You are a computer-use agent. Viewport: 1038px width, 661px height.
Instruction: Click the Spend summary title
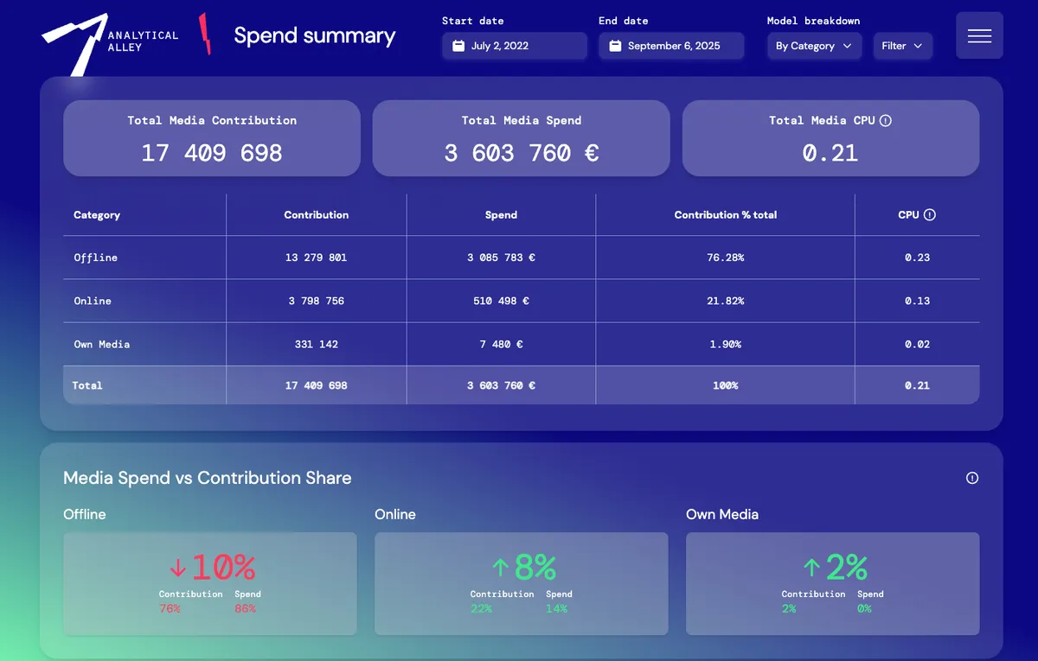314,35
